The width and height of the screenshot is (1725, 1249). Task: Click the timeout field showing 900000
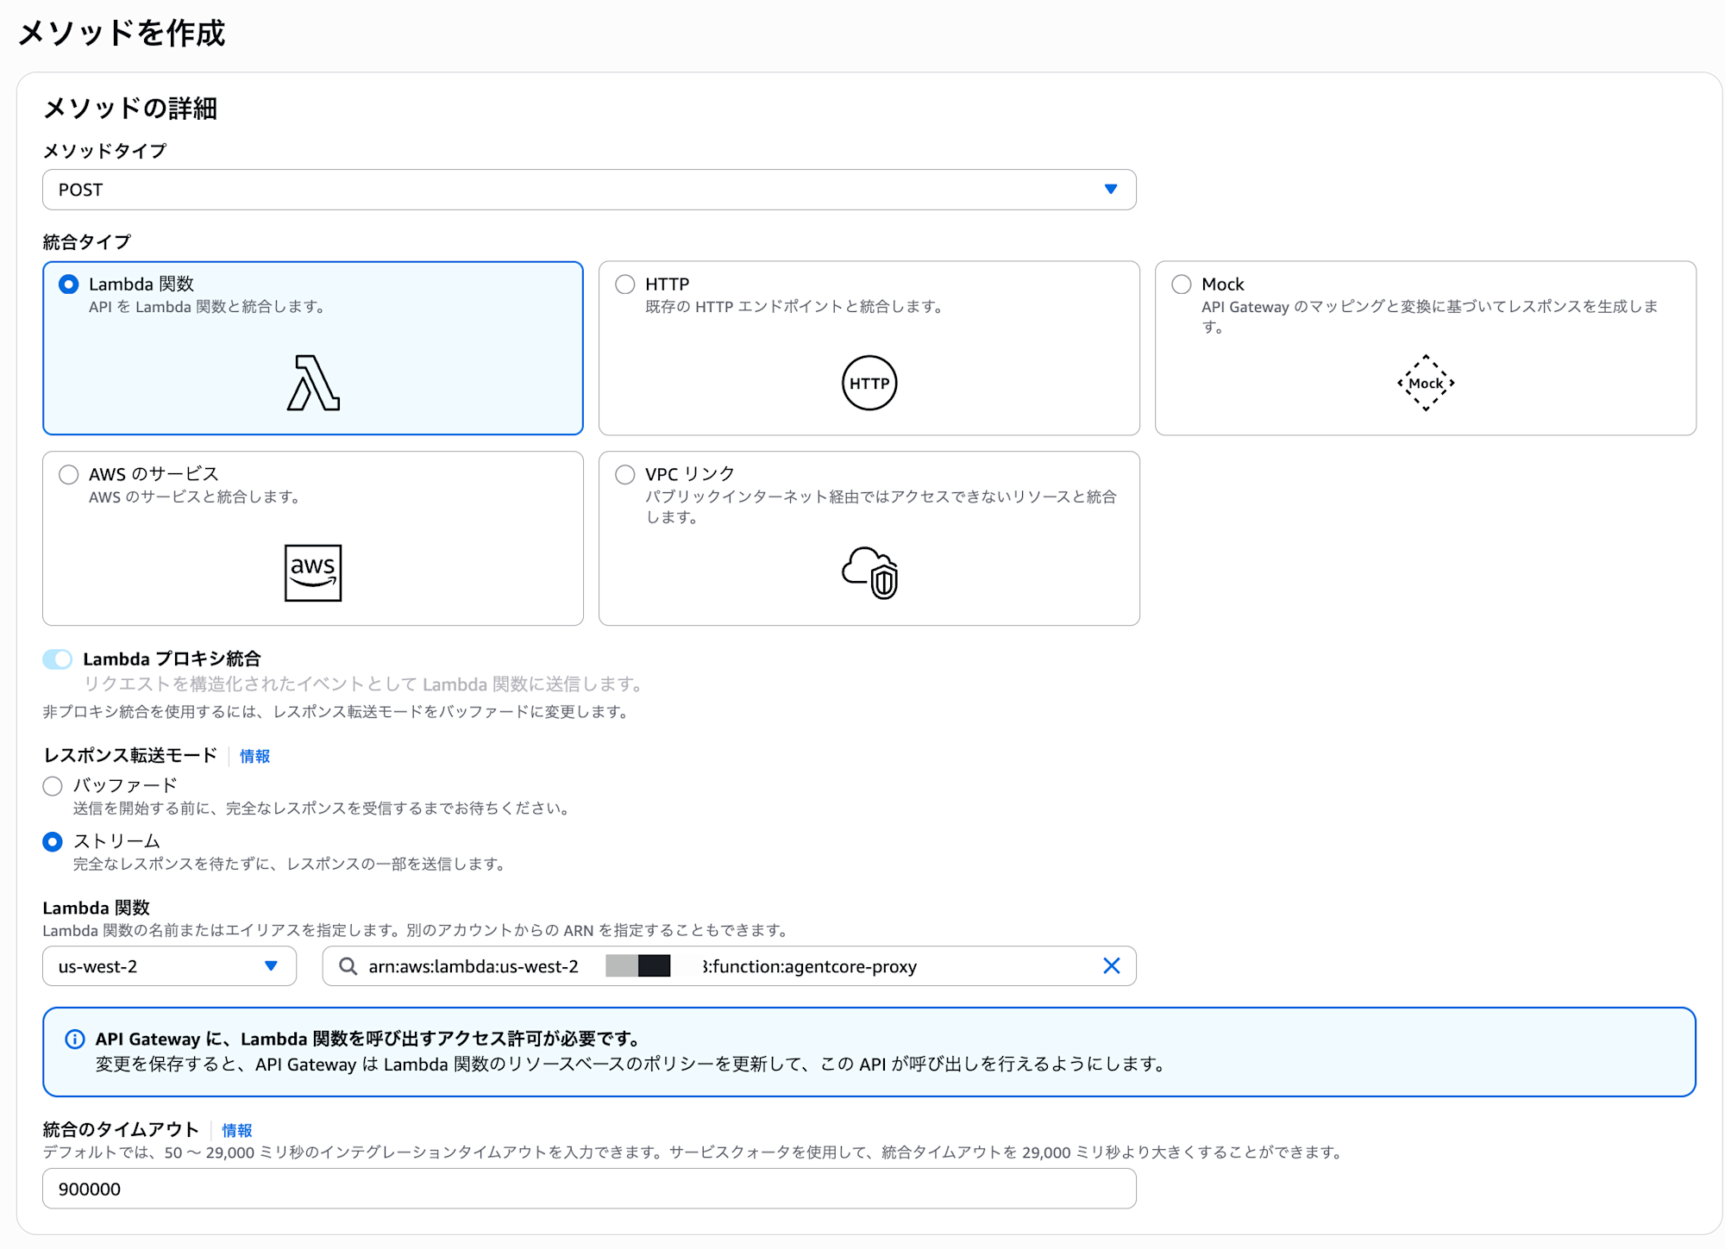(588, 1189)
